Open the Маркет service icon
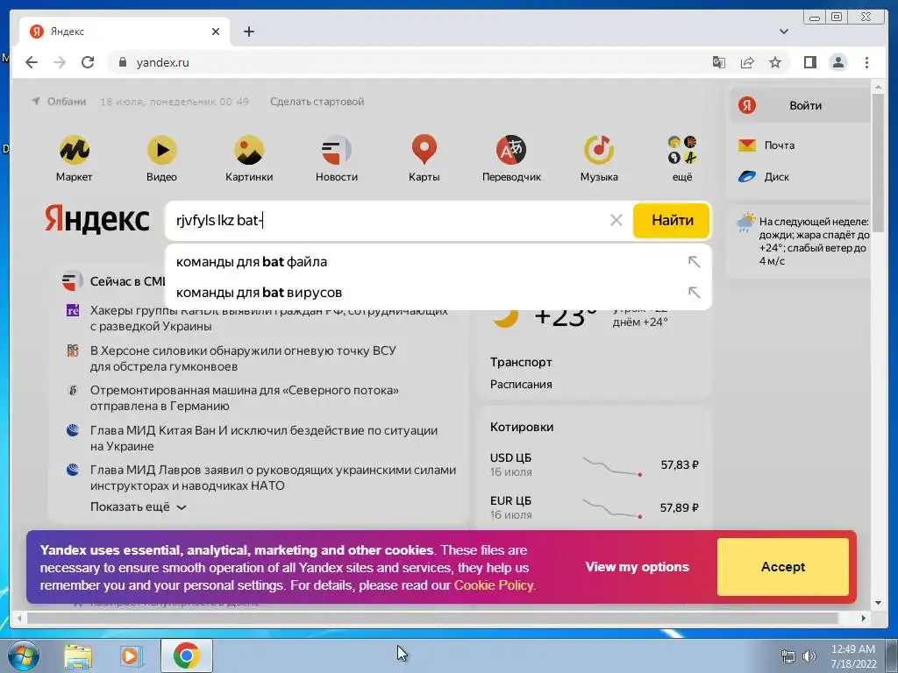Screen dimensions: 898x673 pos(74,151)
